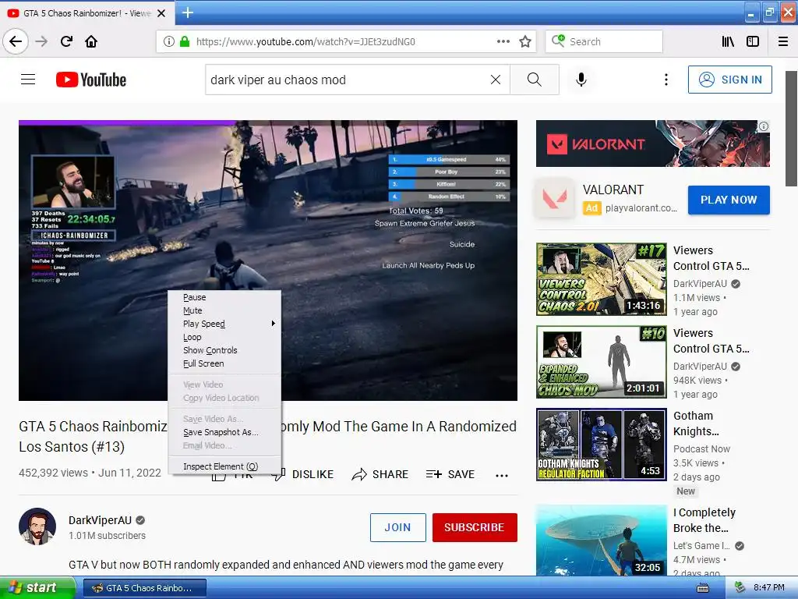Toggle the browser sidebar icon
Image resolution: width=798 pixels, height=599 pixels.
coord(753,41)
